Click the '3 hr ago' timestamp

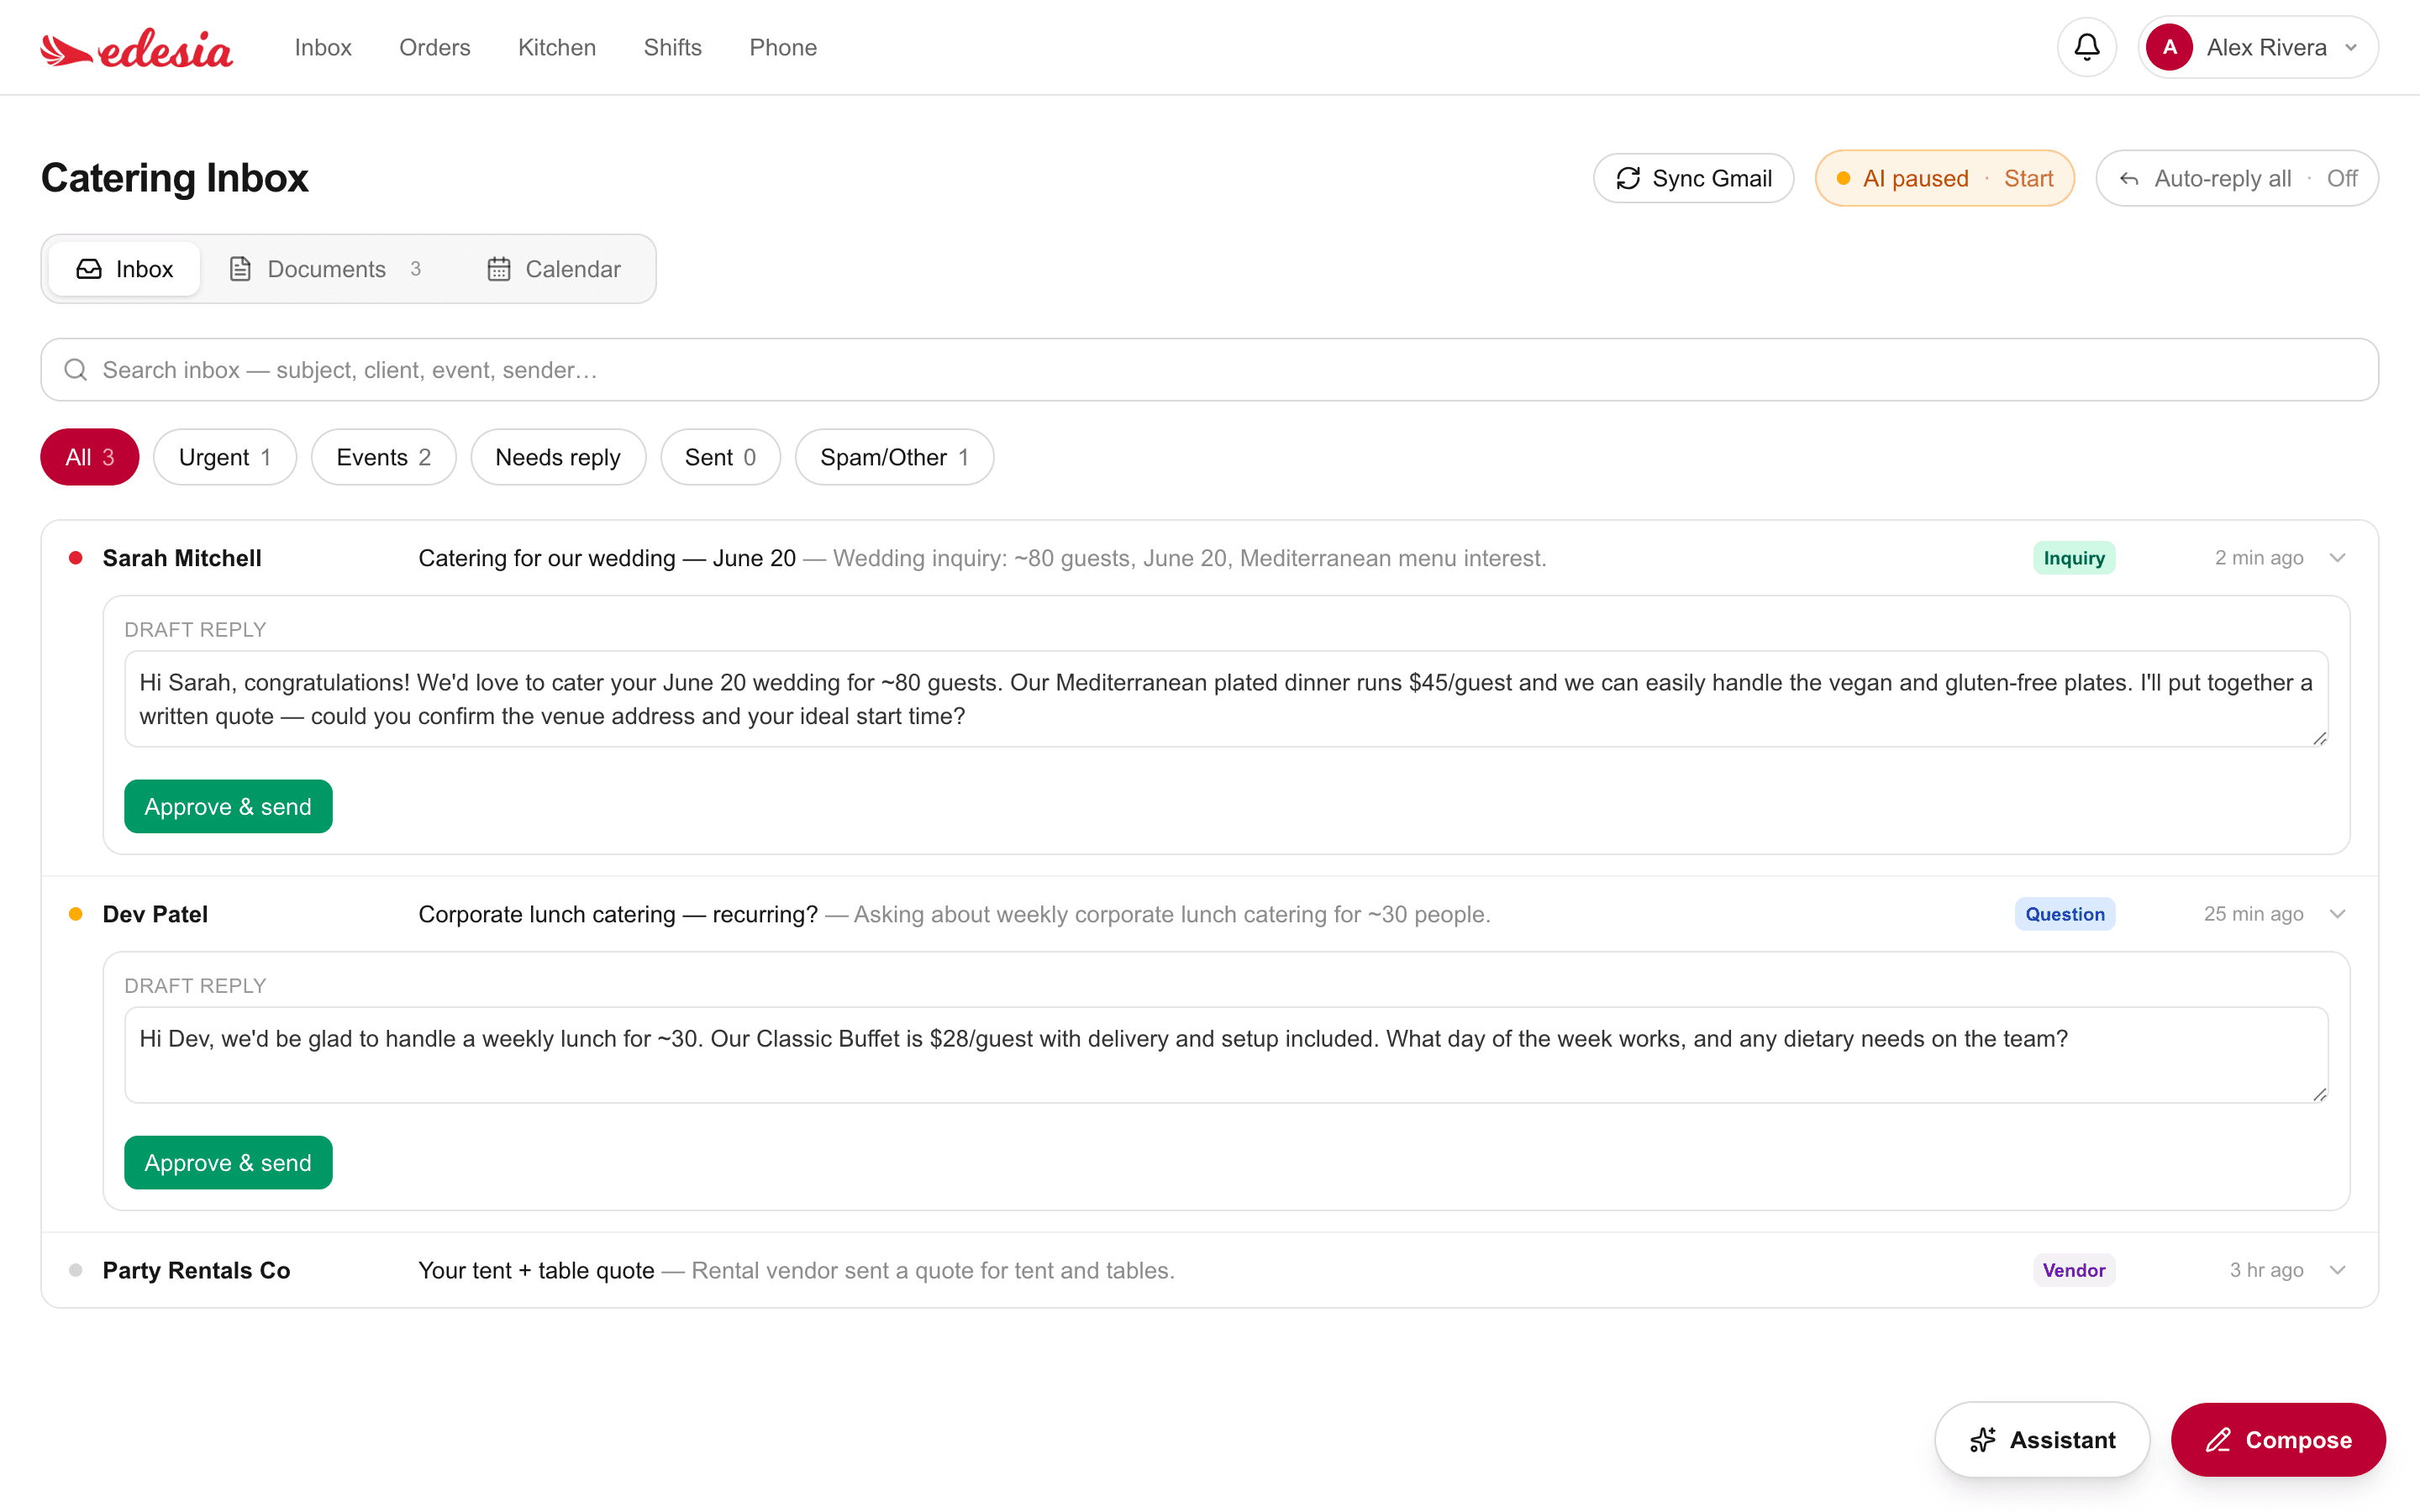pyautogui.click(x=2266, y=1270)
